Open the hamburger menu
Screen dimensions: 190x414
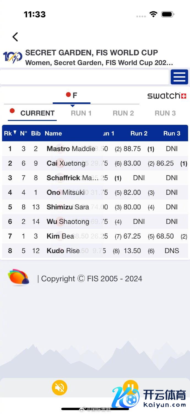(x=179, y=77)
